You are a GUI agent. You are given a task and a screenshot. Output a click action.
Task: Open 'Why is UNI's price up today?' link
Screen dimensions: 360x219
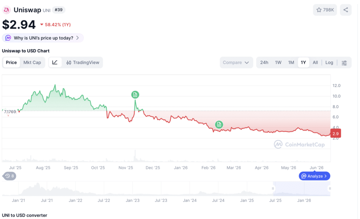(x=43, y=38)
